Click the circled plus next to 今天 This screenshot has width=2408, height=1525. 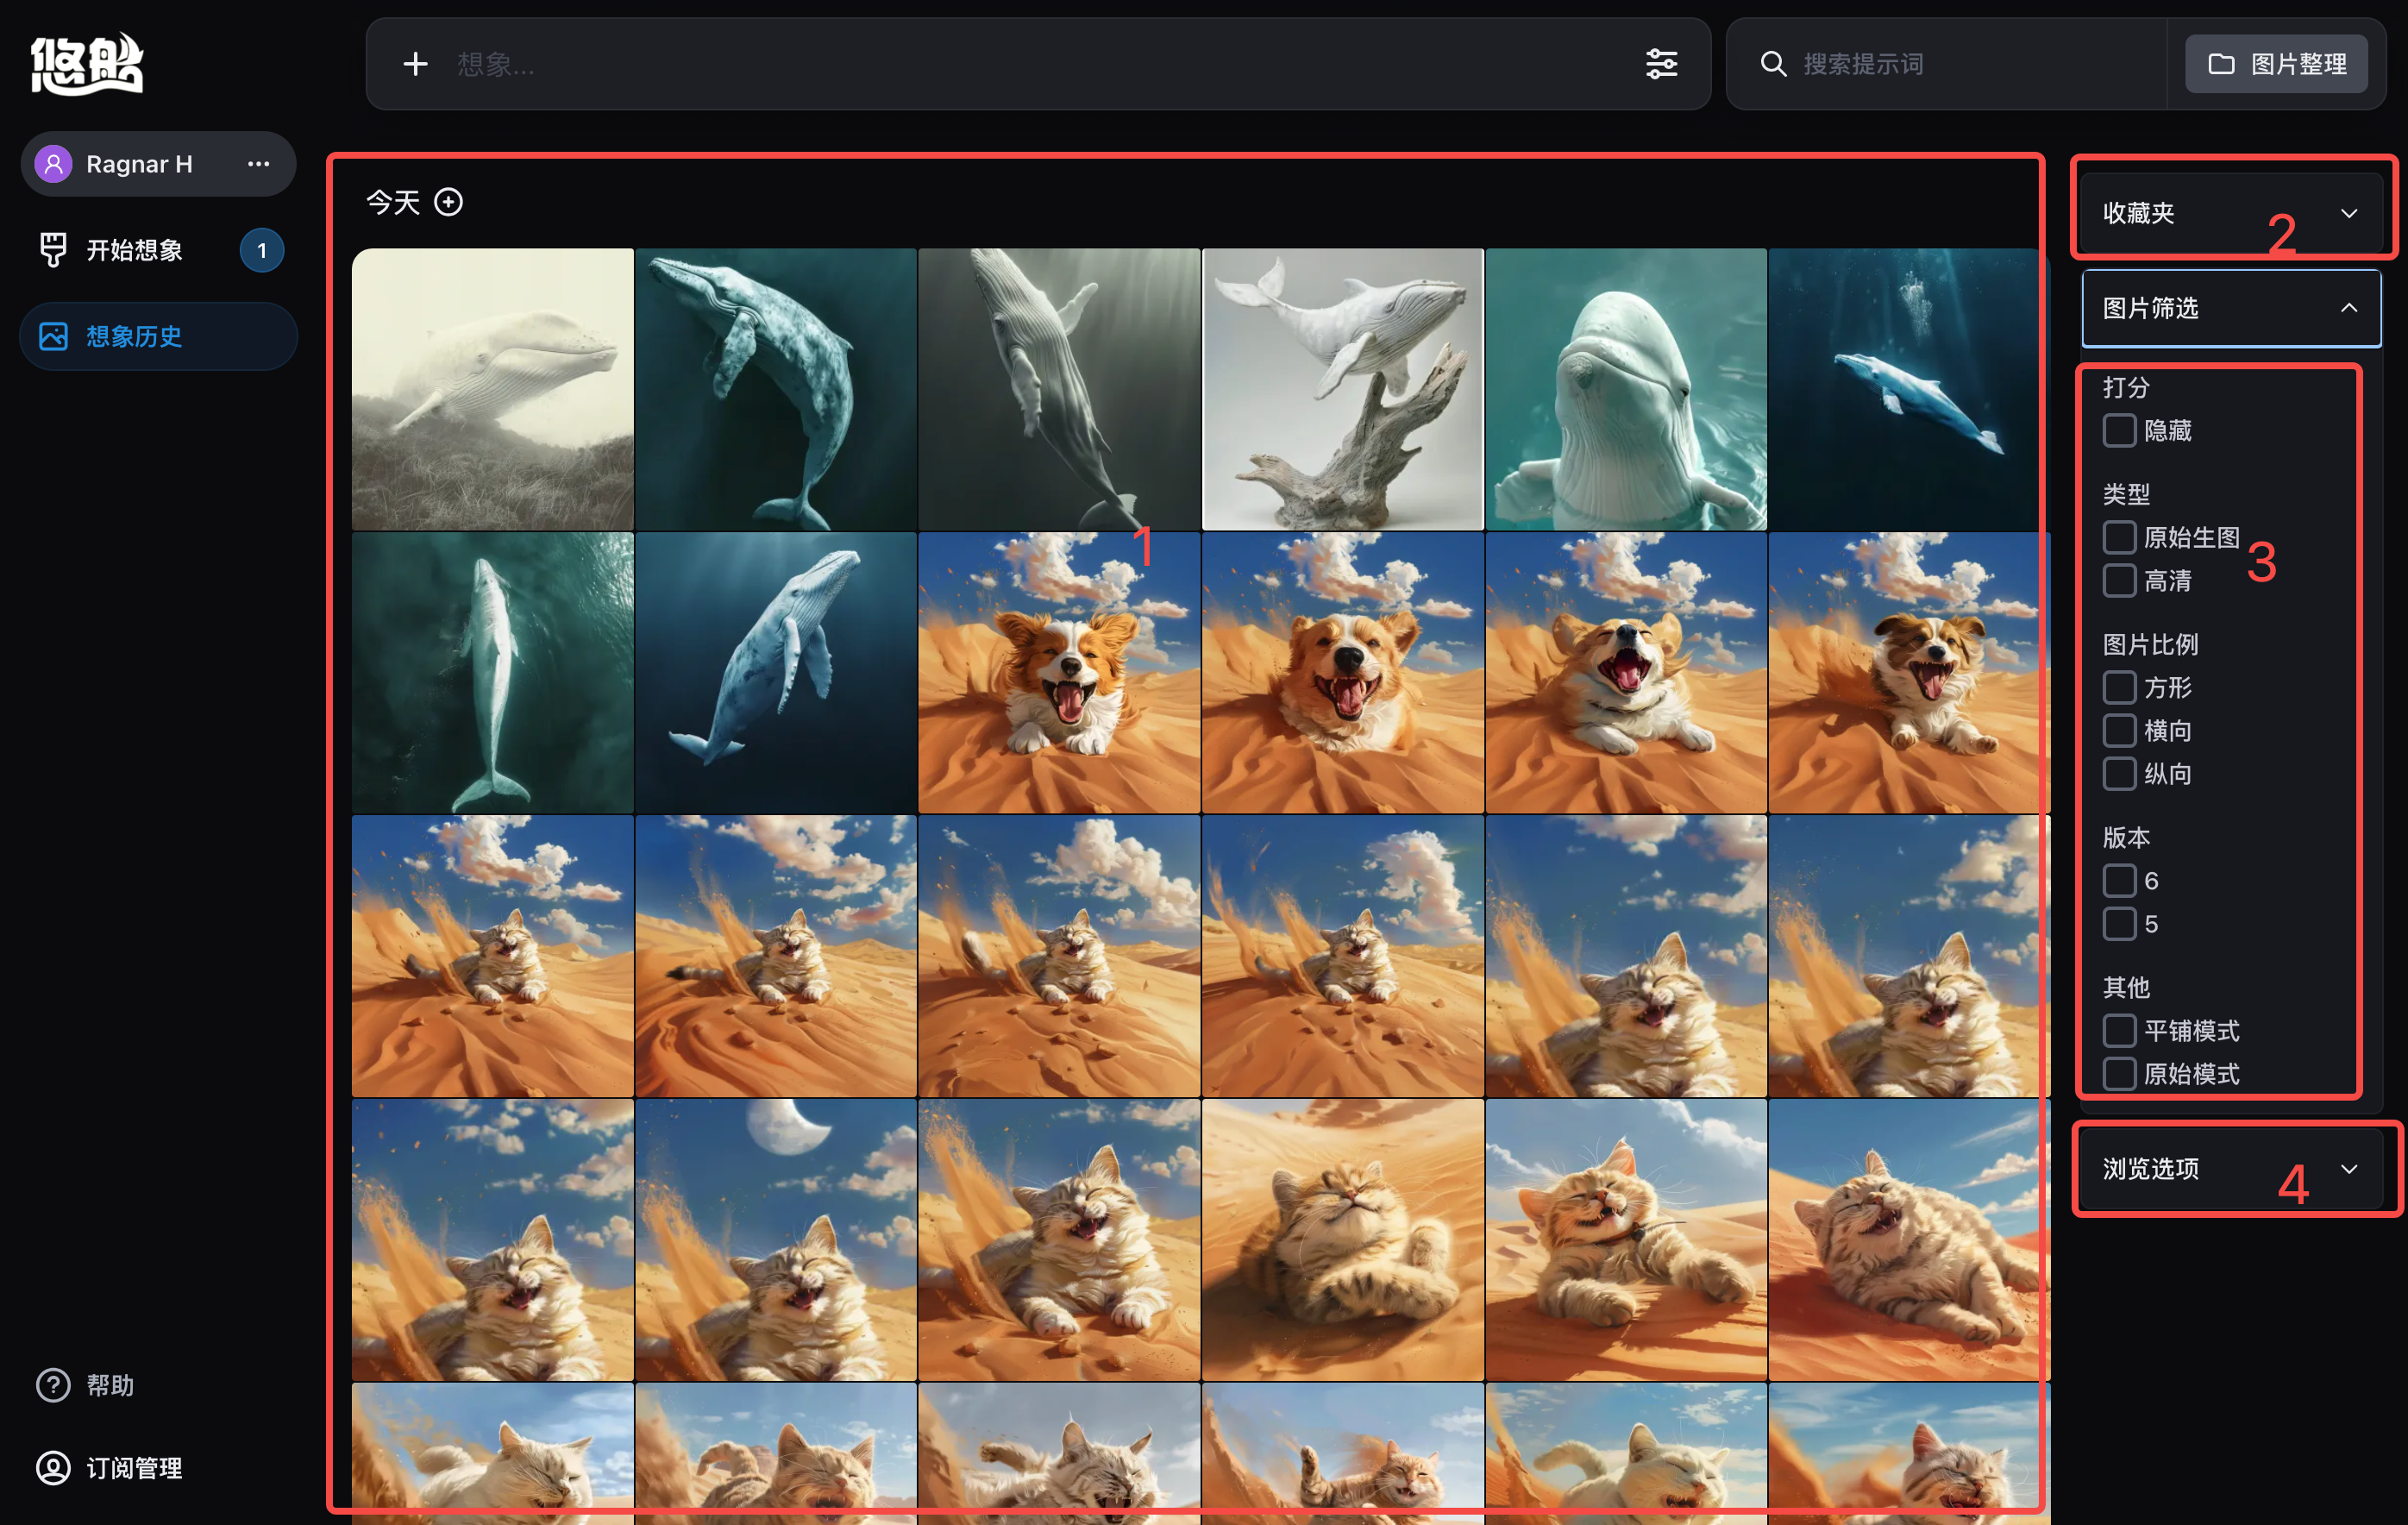(448, 202)
